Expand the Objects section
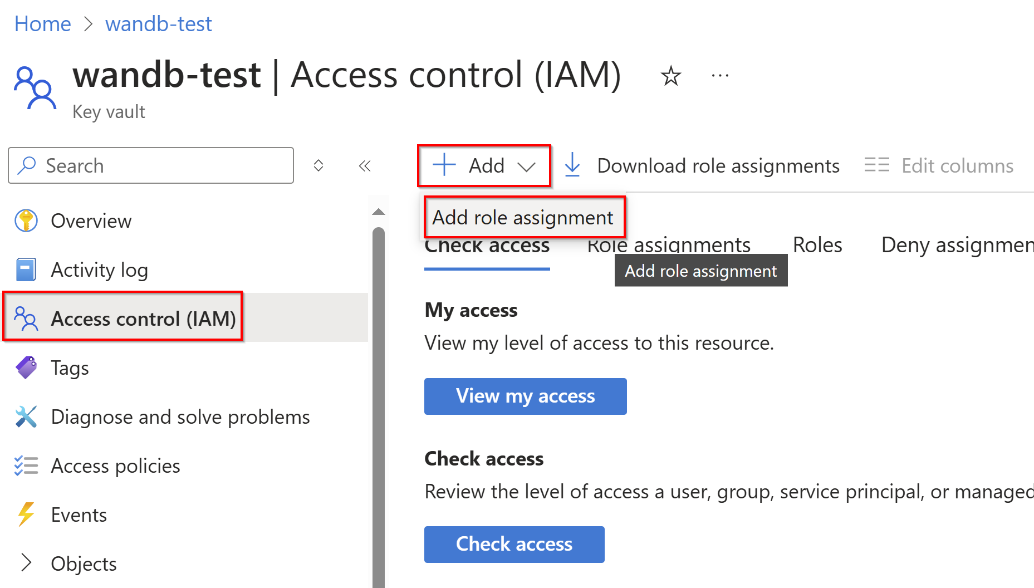Image resolution: width=1034 pixels, height=588 pixels. 26,563
